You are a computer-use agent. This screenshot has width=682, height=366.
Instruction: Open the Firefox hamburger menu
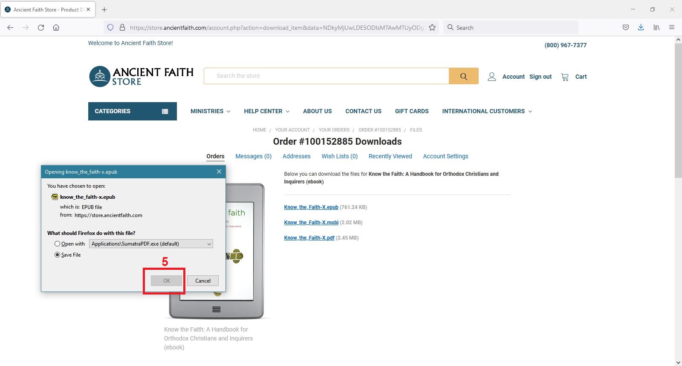coord(672,27)
